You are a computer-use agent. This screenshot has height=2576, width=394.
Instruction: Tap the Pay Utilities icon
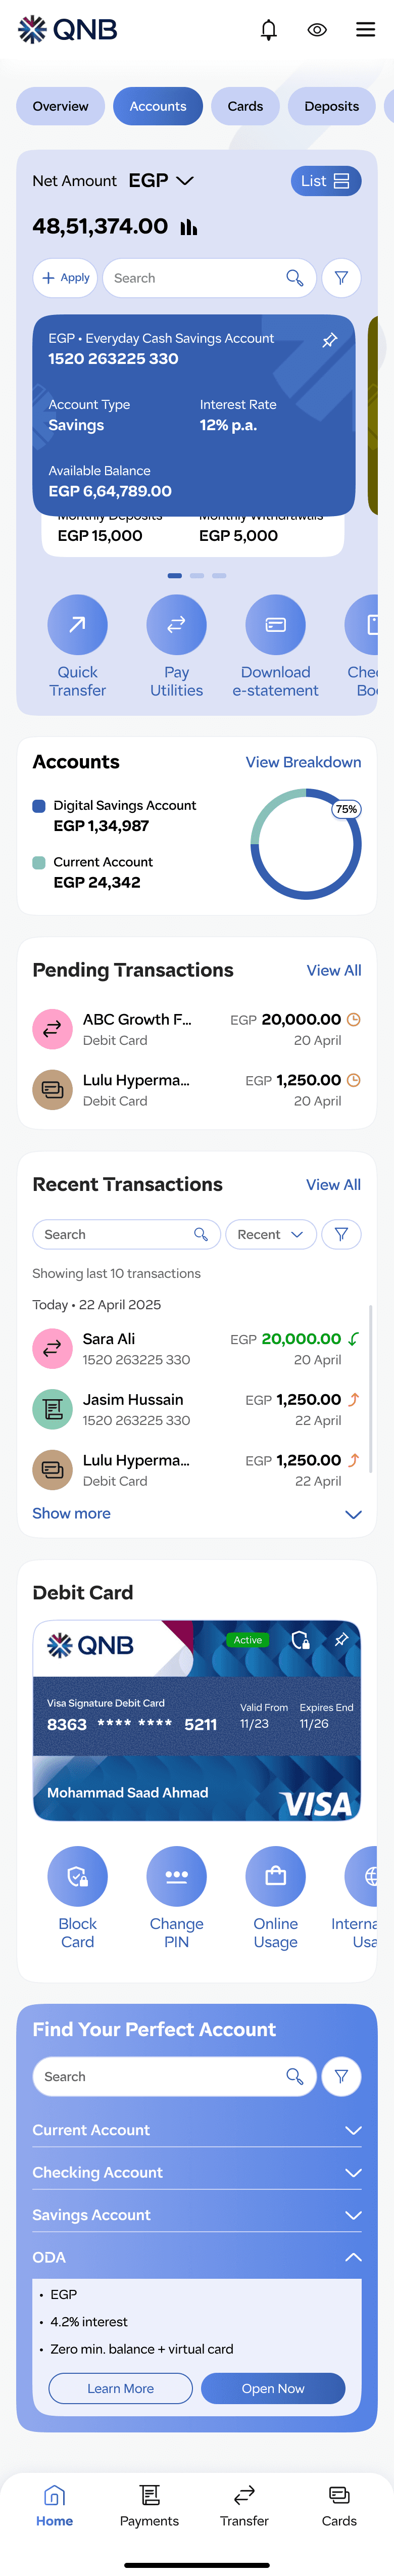[176, 624]
